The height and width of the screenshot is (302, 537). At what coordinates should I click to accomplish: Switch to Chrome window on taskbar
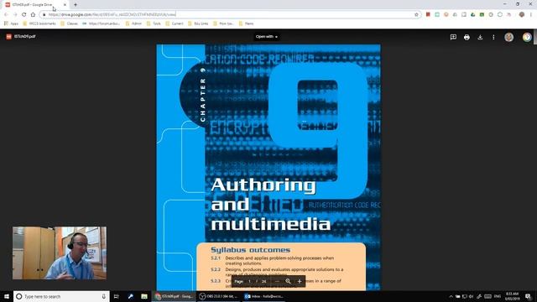click(x=174, y=296)
